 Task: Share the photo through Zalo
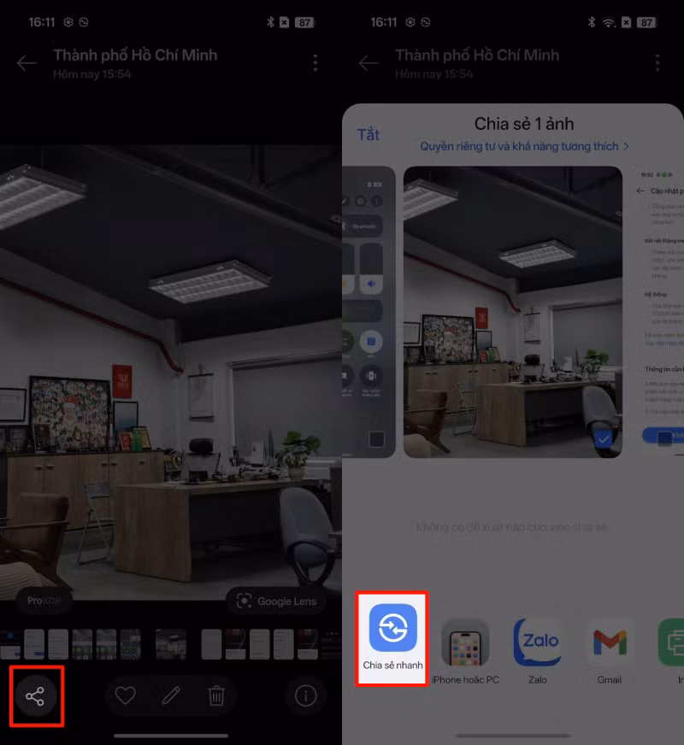click(537, 649)
